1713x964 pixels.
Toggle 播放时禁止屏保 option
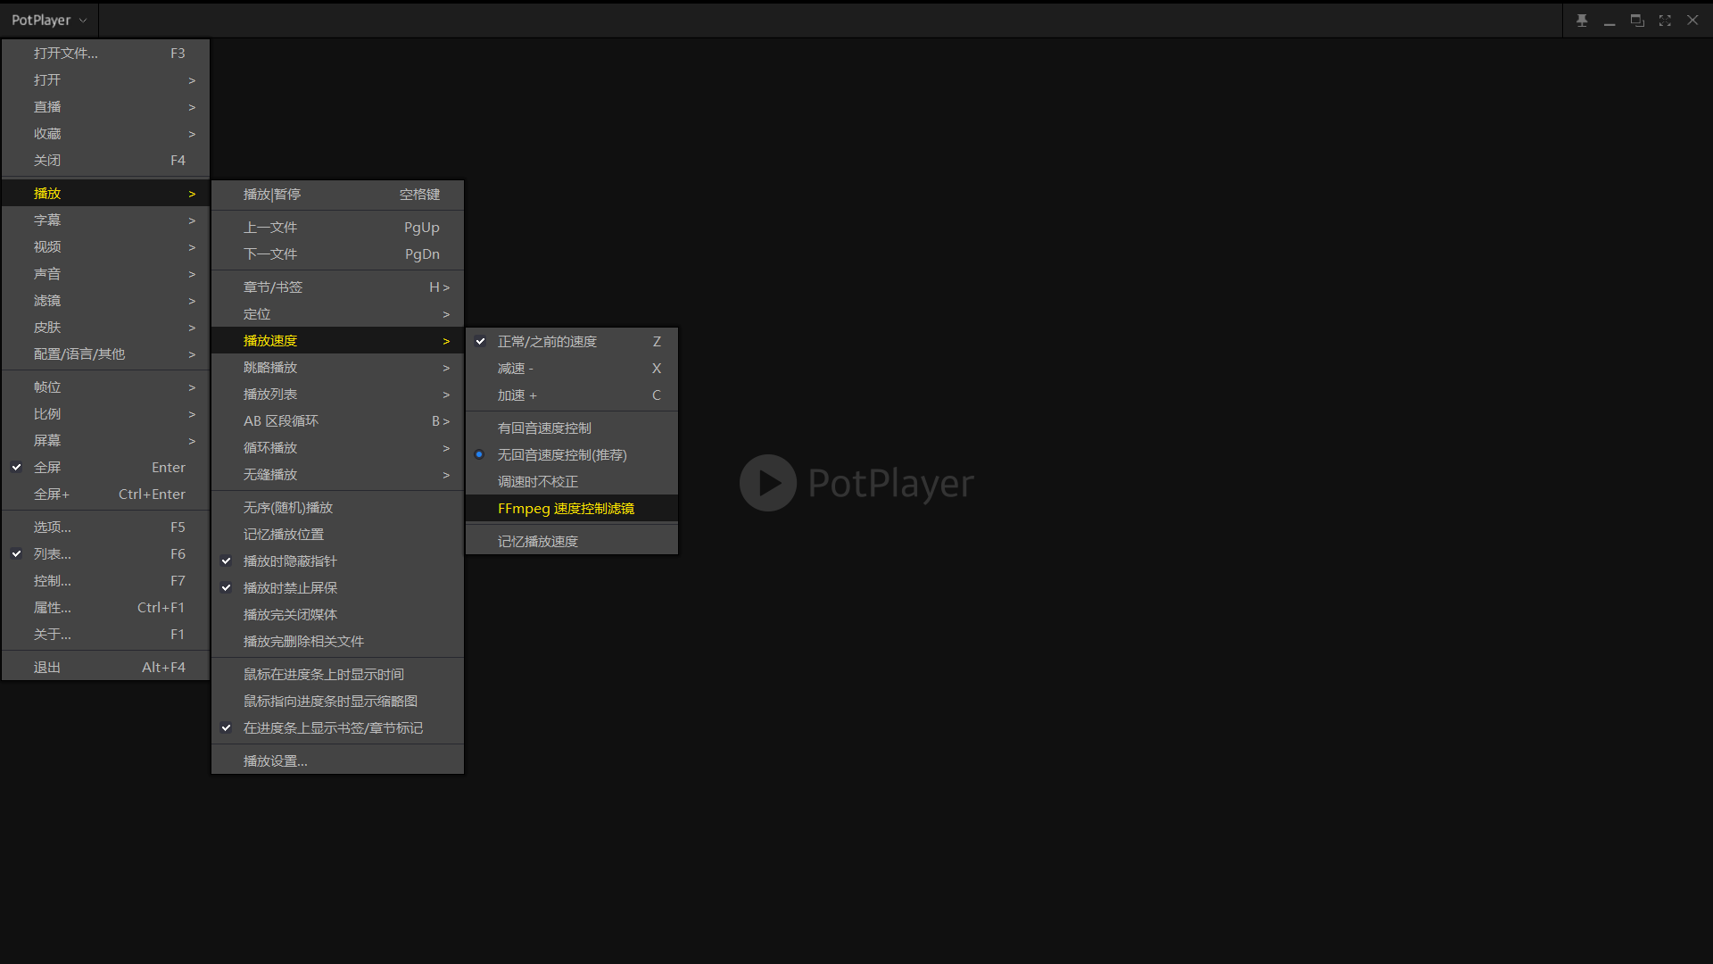click(337, 587)
